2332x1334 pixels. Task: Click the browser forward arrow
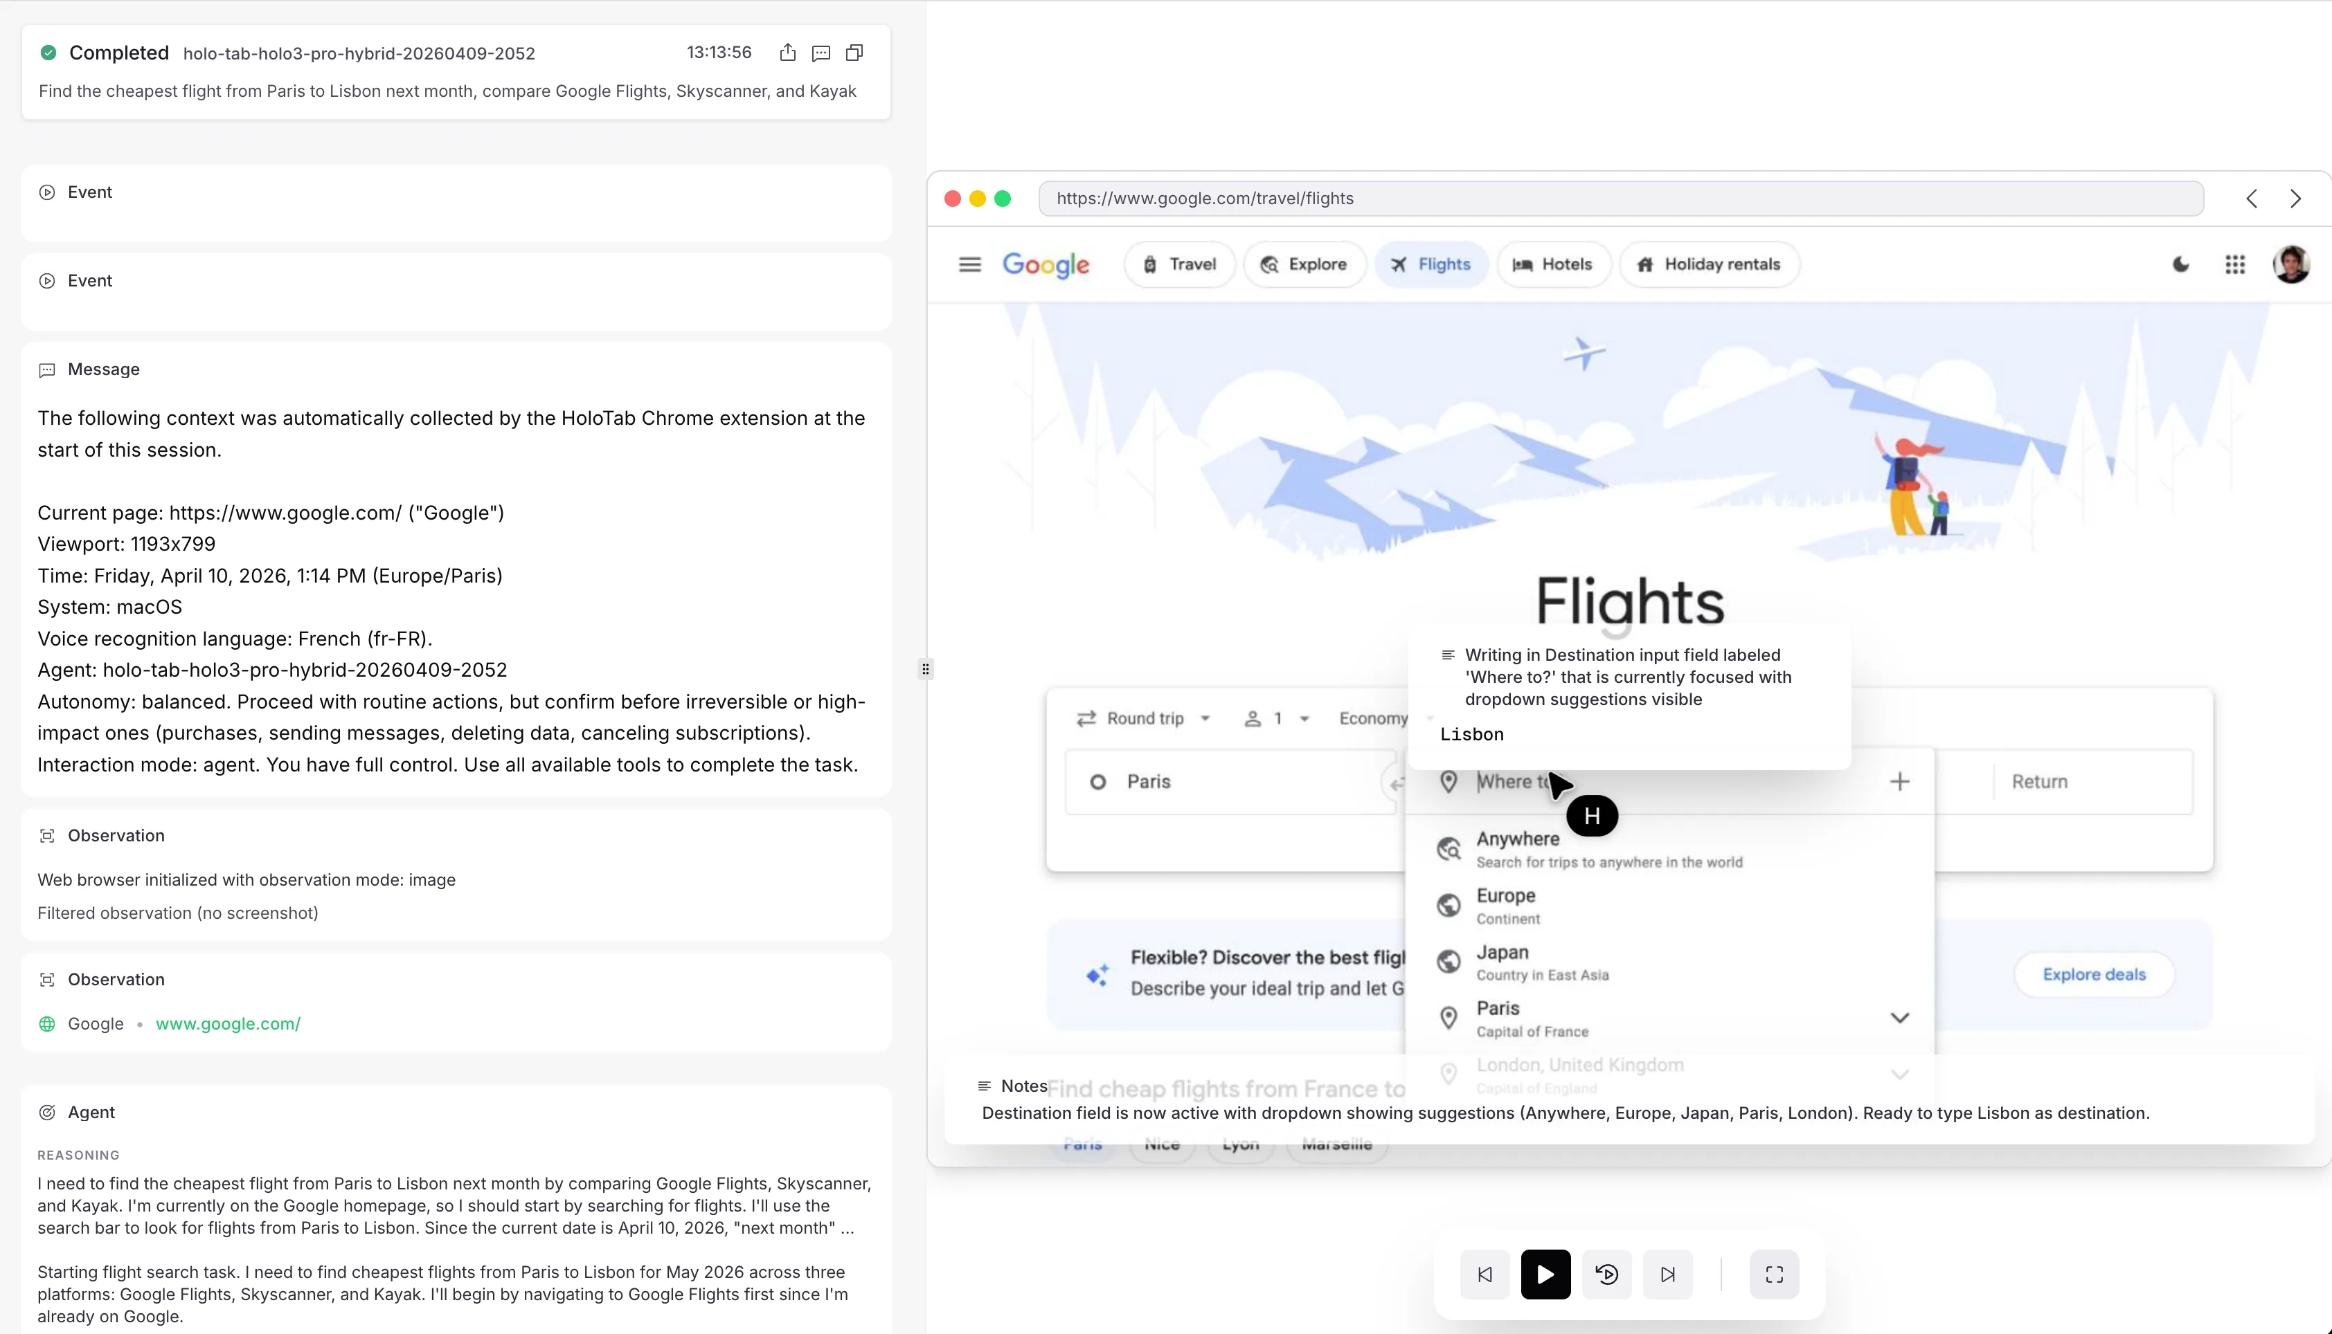click(2295, 199)
